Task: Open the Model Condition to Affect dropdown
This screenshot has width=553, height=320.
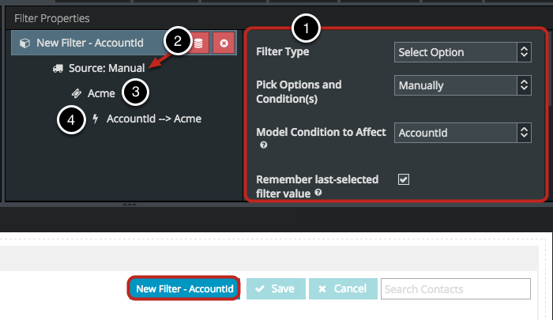Action: click(x=463, y=133)
